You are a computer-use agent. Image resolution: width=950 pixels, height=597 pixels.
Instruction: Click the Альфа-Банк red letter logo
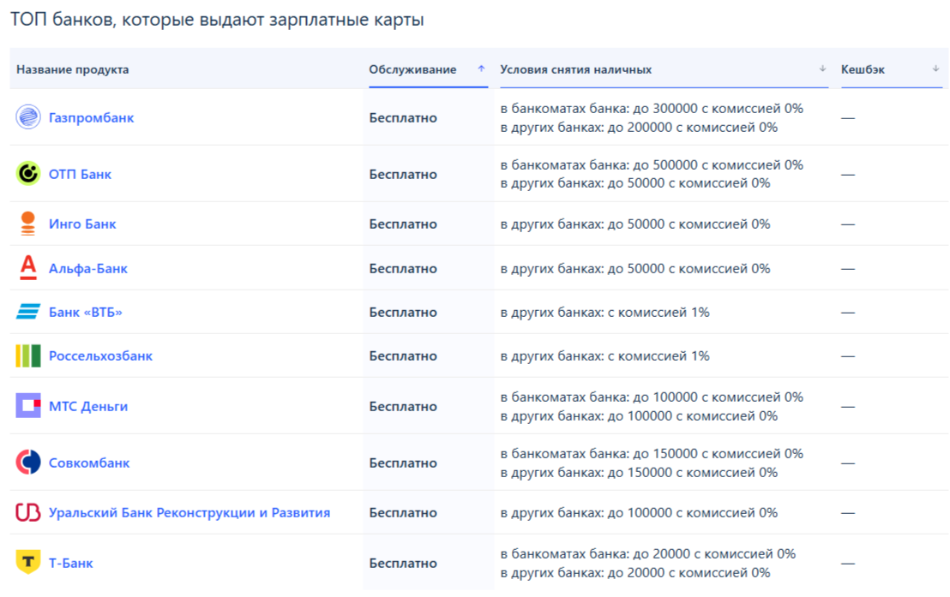[x=28, y=267]
